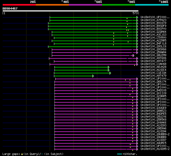Click the green ~80% legend color segment
This screenshot has height=156, width=171.
[x=119, y=5]
